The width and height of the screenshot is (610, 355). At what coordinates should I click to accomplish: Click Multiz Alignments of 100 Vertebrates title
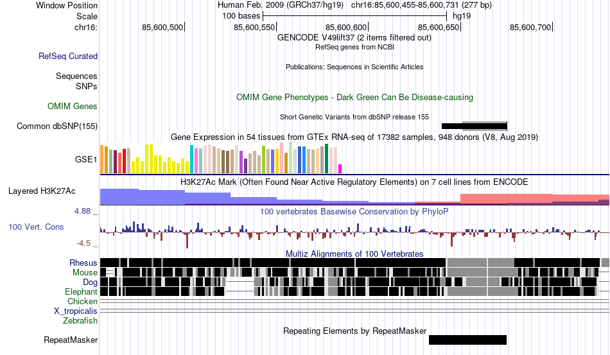tap(354, 254)
